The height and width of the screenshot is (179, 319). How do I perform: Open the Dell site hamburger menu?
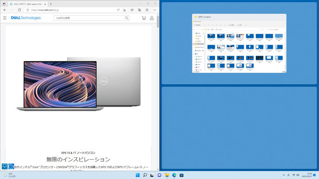(x=5, y=18)
